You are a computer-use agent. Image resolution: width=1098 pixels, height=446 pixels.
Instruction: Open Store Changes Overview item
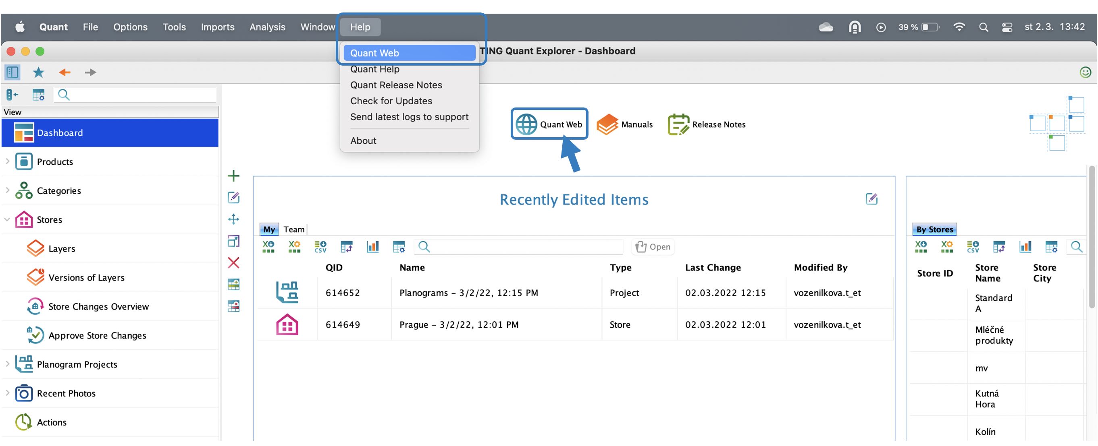tap(98, 306)
